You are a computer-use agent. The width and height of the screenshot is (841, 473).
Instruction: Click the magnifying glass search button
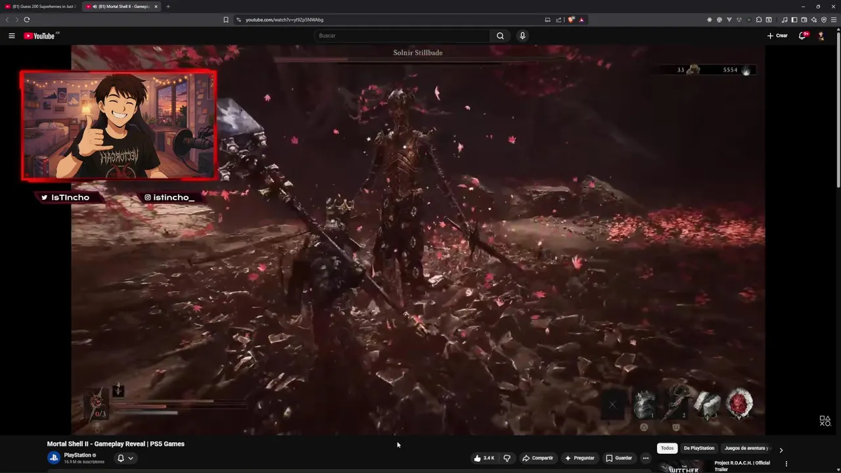(501, 35)
